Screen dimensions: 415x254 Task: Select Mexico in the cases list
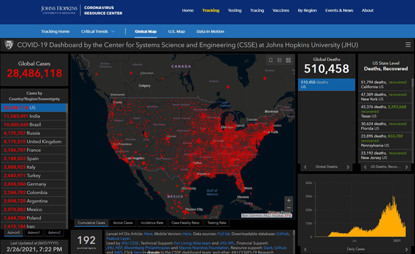(33, 209)
